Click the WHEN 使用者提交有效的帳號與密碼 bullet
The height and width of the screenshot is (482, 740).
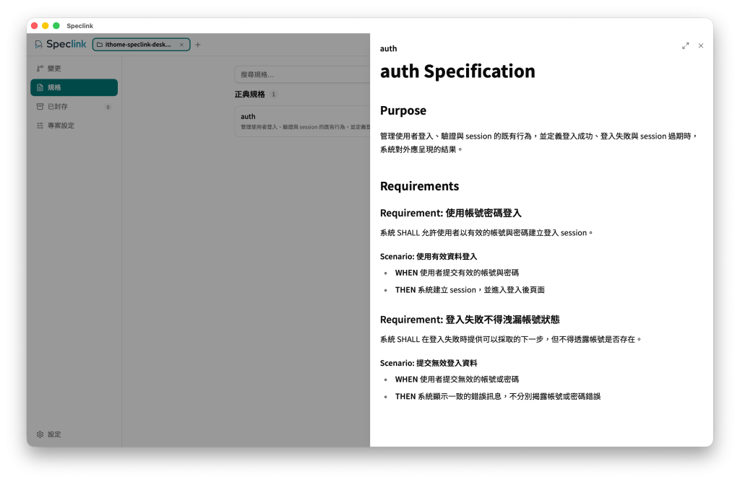[457, 273]
